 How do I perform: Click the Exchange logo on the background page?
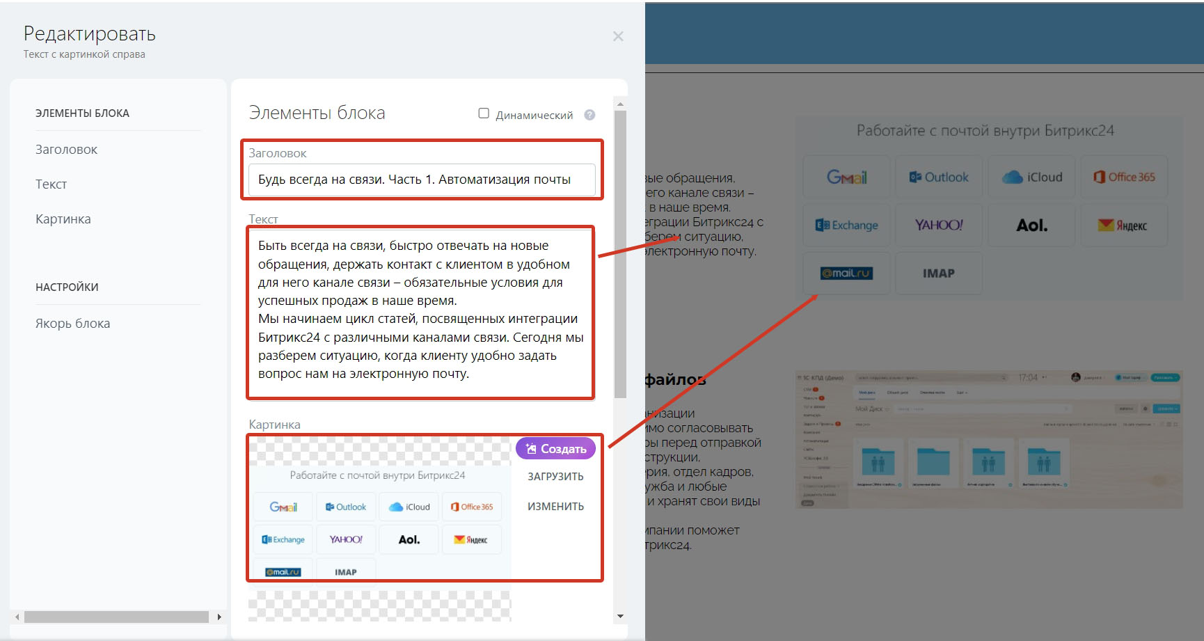(x=846, y=225)
